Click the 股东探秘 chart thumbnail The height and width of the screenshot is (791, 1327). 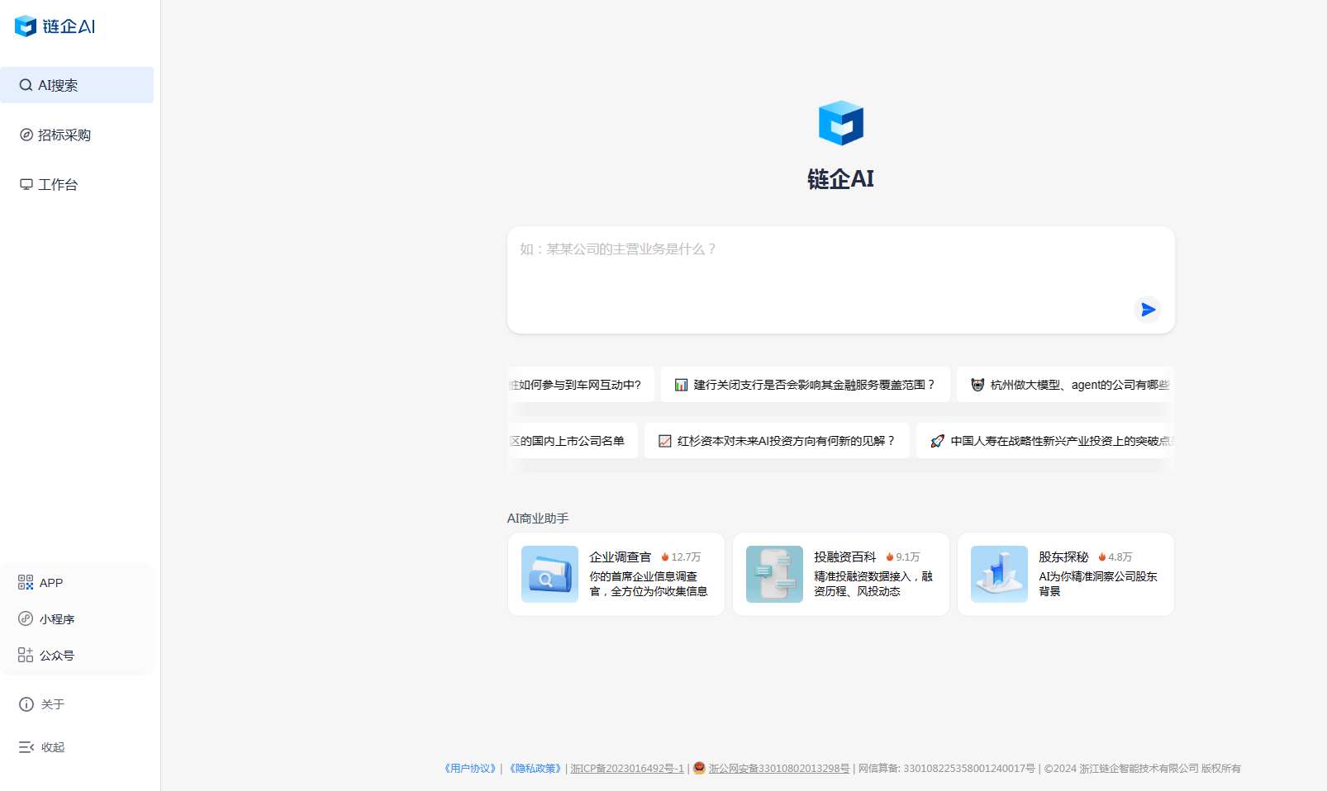coord(999,574)
